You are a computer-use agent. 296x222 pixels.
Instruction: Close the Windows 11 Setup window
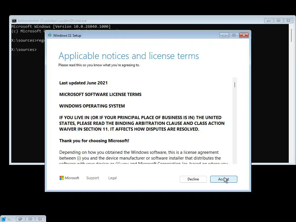(x=244, y=35)
